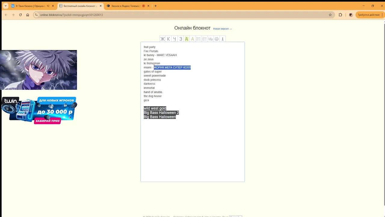
Task: Click the line 'fruit party'
Action: coord(149,47)
